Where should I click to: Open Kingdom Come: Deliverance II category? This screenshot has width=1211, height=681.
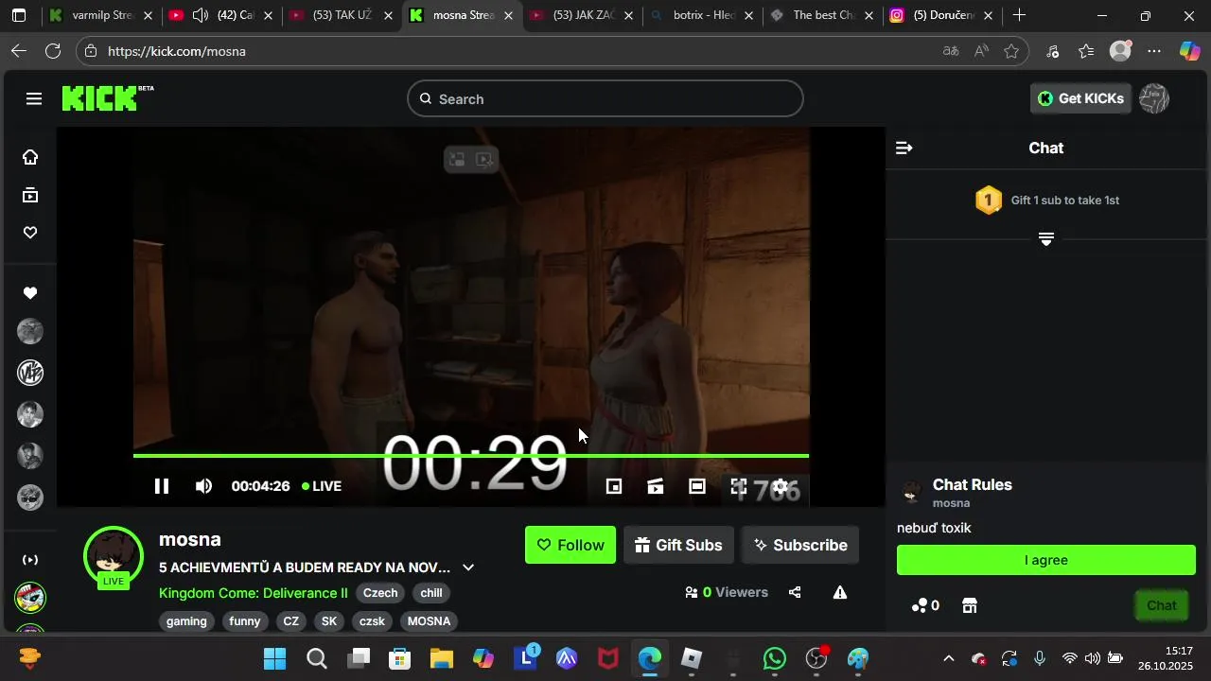coord(254,593)
